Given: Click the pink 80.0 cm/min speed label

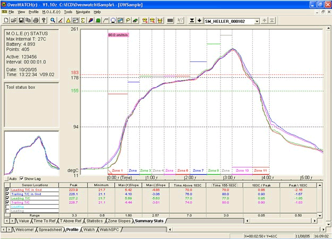Looking at the screenshot, I should click(118, 35).
